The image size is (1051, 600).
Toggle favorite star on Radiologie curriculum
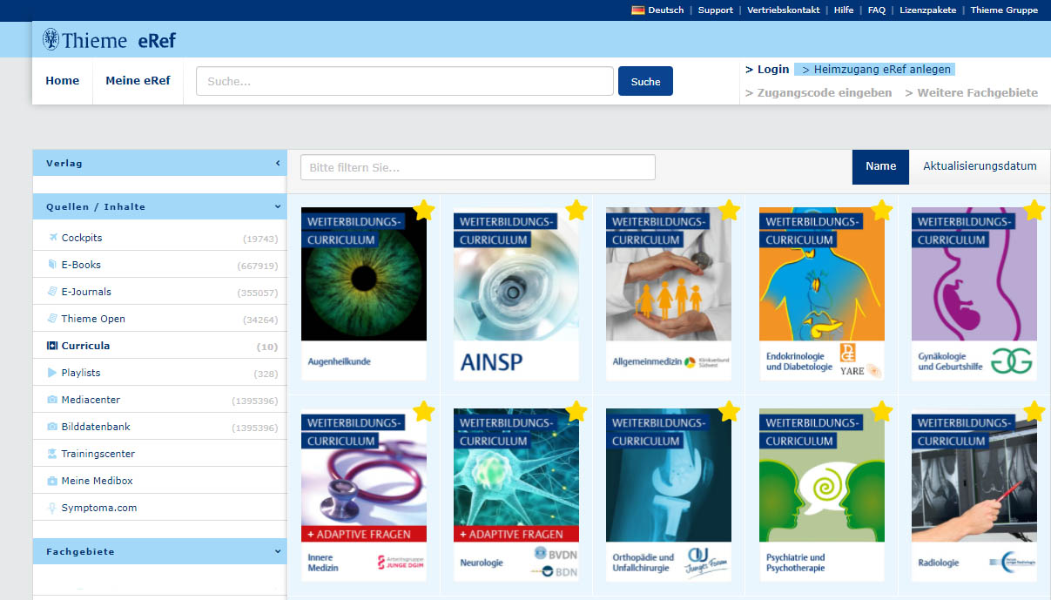1034,411
